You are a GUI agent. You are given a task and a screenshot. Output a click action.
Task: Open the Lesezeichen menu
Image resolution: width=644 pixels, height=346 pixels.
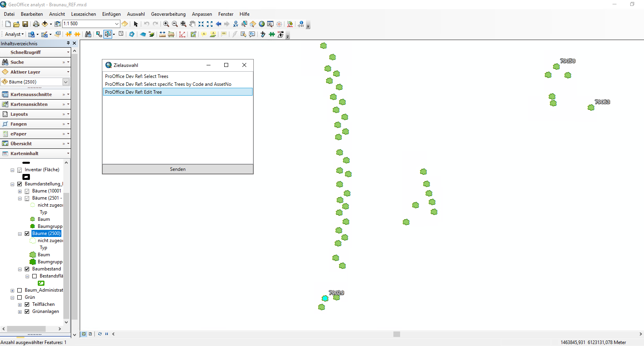pyautogui.click(x=83, y=14)
